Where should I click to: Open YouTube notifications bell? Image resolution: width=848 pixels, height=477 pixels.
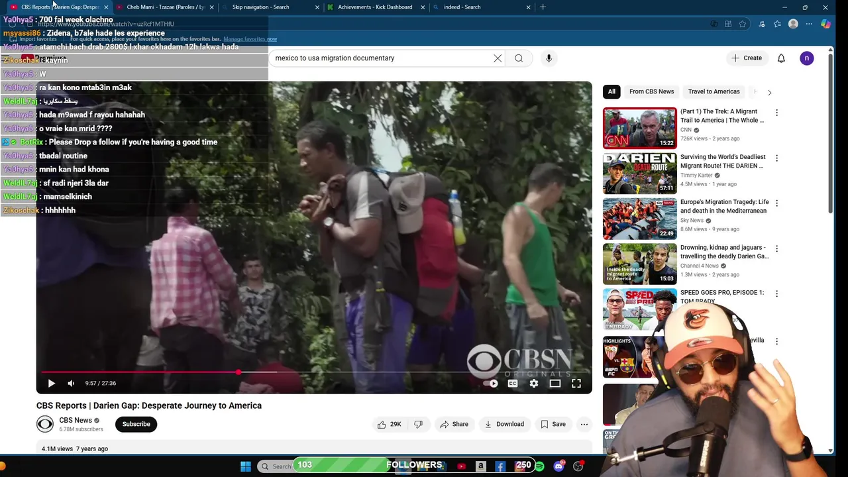[781, 58]
